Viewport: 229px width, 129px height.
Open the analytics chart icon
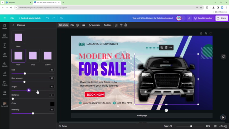189,18
